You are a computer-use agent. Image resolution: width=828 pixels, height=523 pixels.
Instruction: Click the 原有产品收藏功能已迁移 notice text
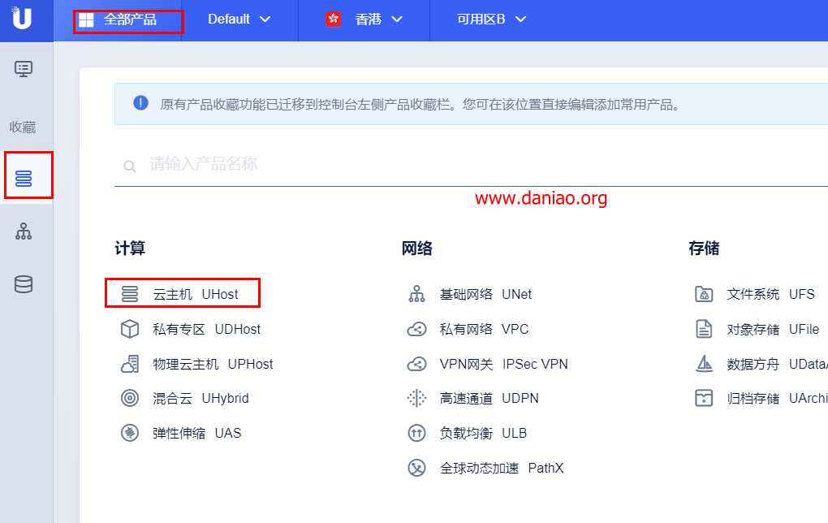click(420, 105)
